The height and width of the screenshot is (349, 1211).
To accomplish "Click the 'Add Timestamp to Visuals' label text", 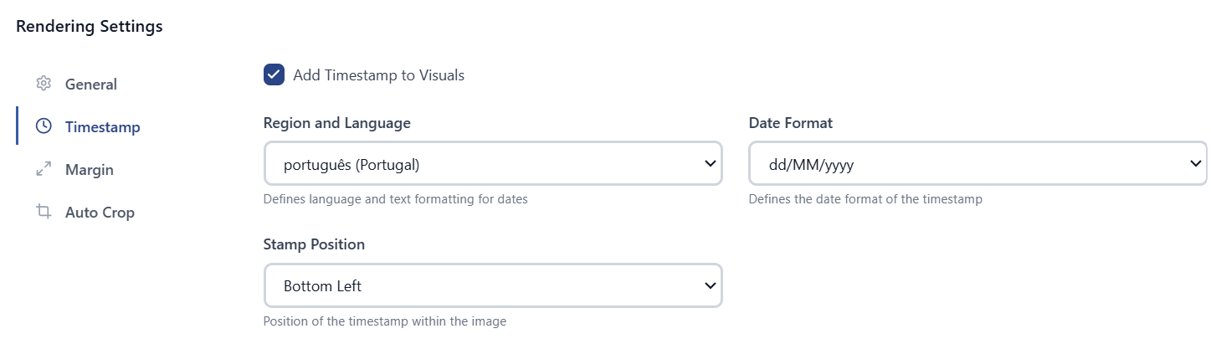I will [x=378, y=75].
